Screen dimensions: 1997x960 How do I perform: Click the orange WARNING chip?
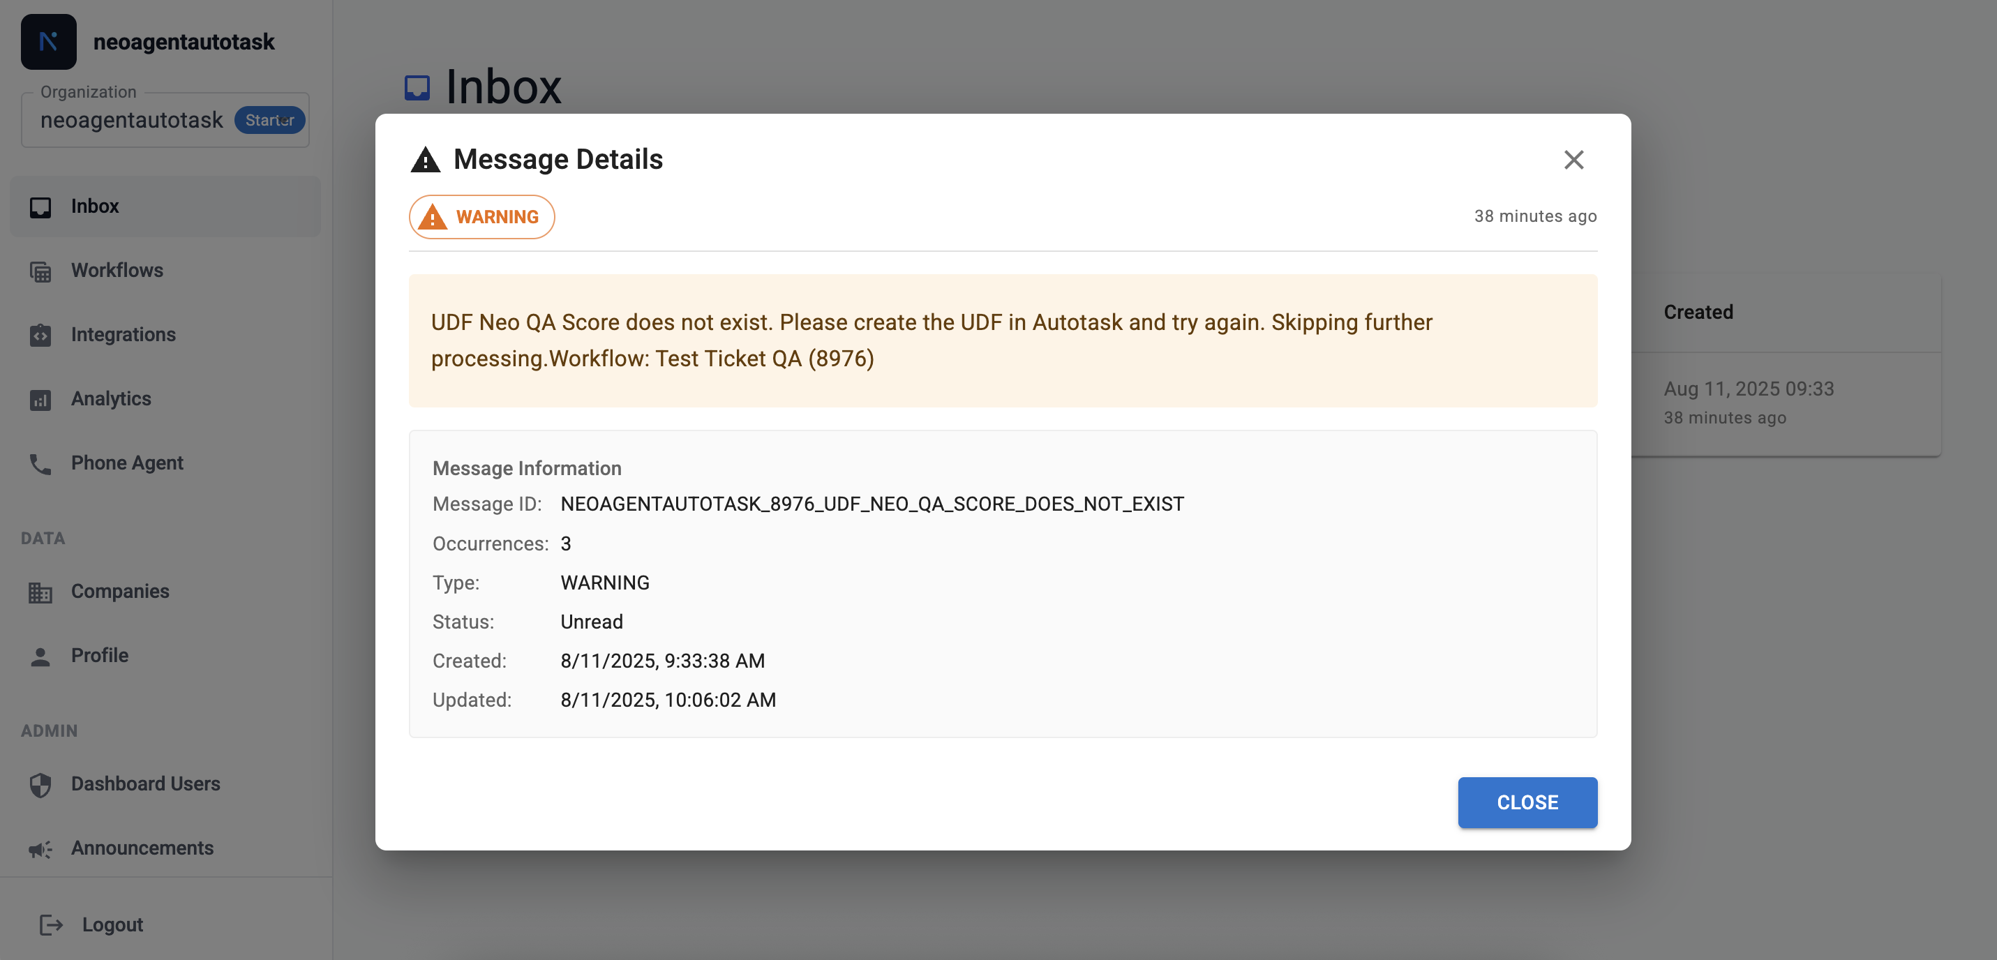(x=481, y=217)
